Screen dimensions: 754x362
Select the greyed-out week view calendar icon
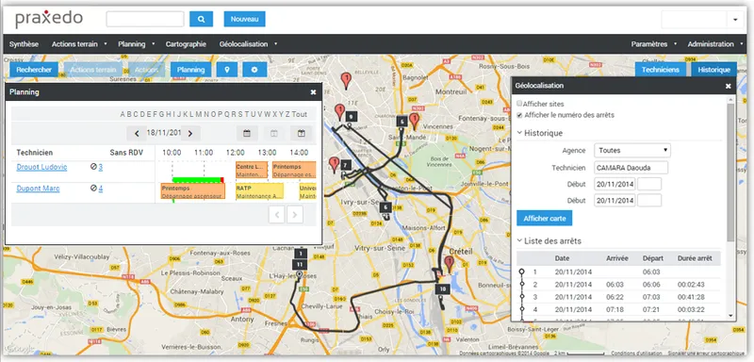[x=273, y=134]
